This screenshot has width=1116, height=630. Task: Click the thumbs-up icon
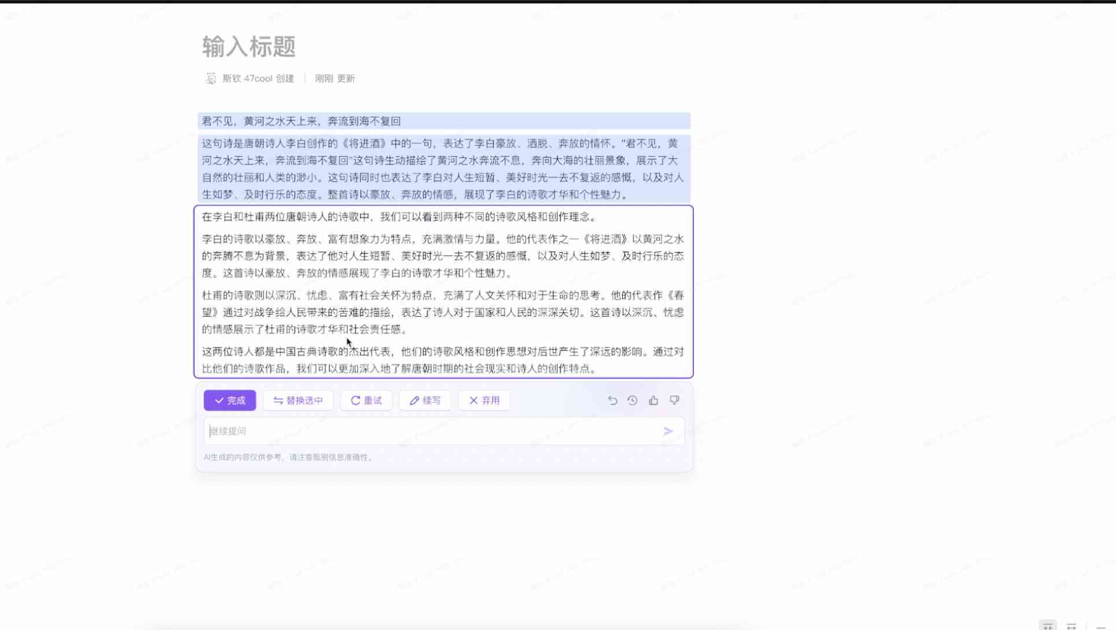[x=653, y=401]
